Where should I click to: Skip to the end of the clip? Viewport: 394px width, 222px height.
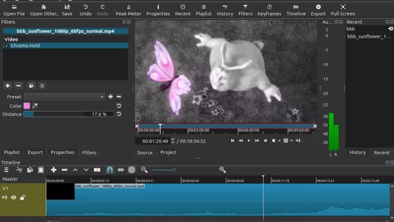tap(265, 141)
